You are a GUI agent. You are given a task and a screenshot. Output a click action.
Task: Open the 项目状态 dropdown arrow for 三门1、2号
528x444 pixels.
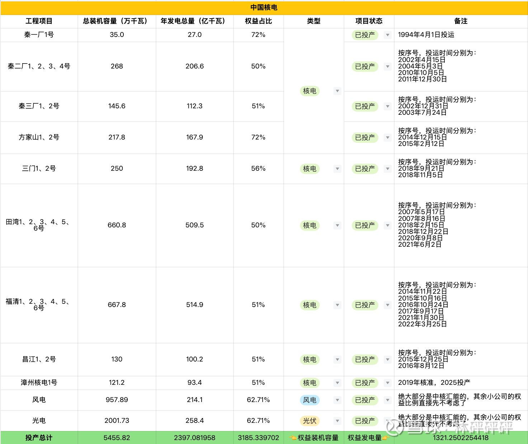[387, 169]
